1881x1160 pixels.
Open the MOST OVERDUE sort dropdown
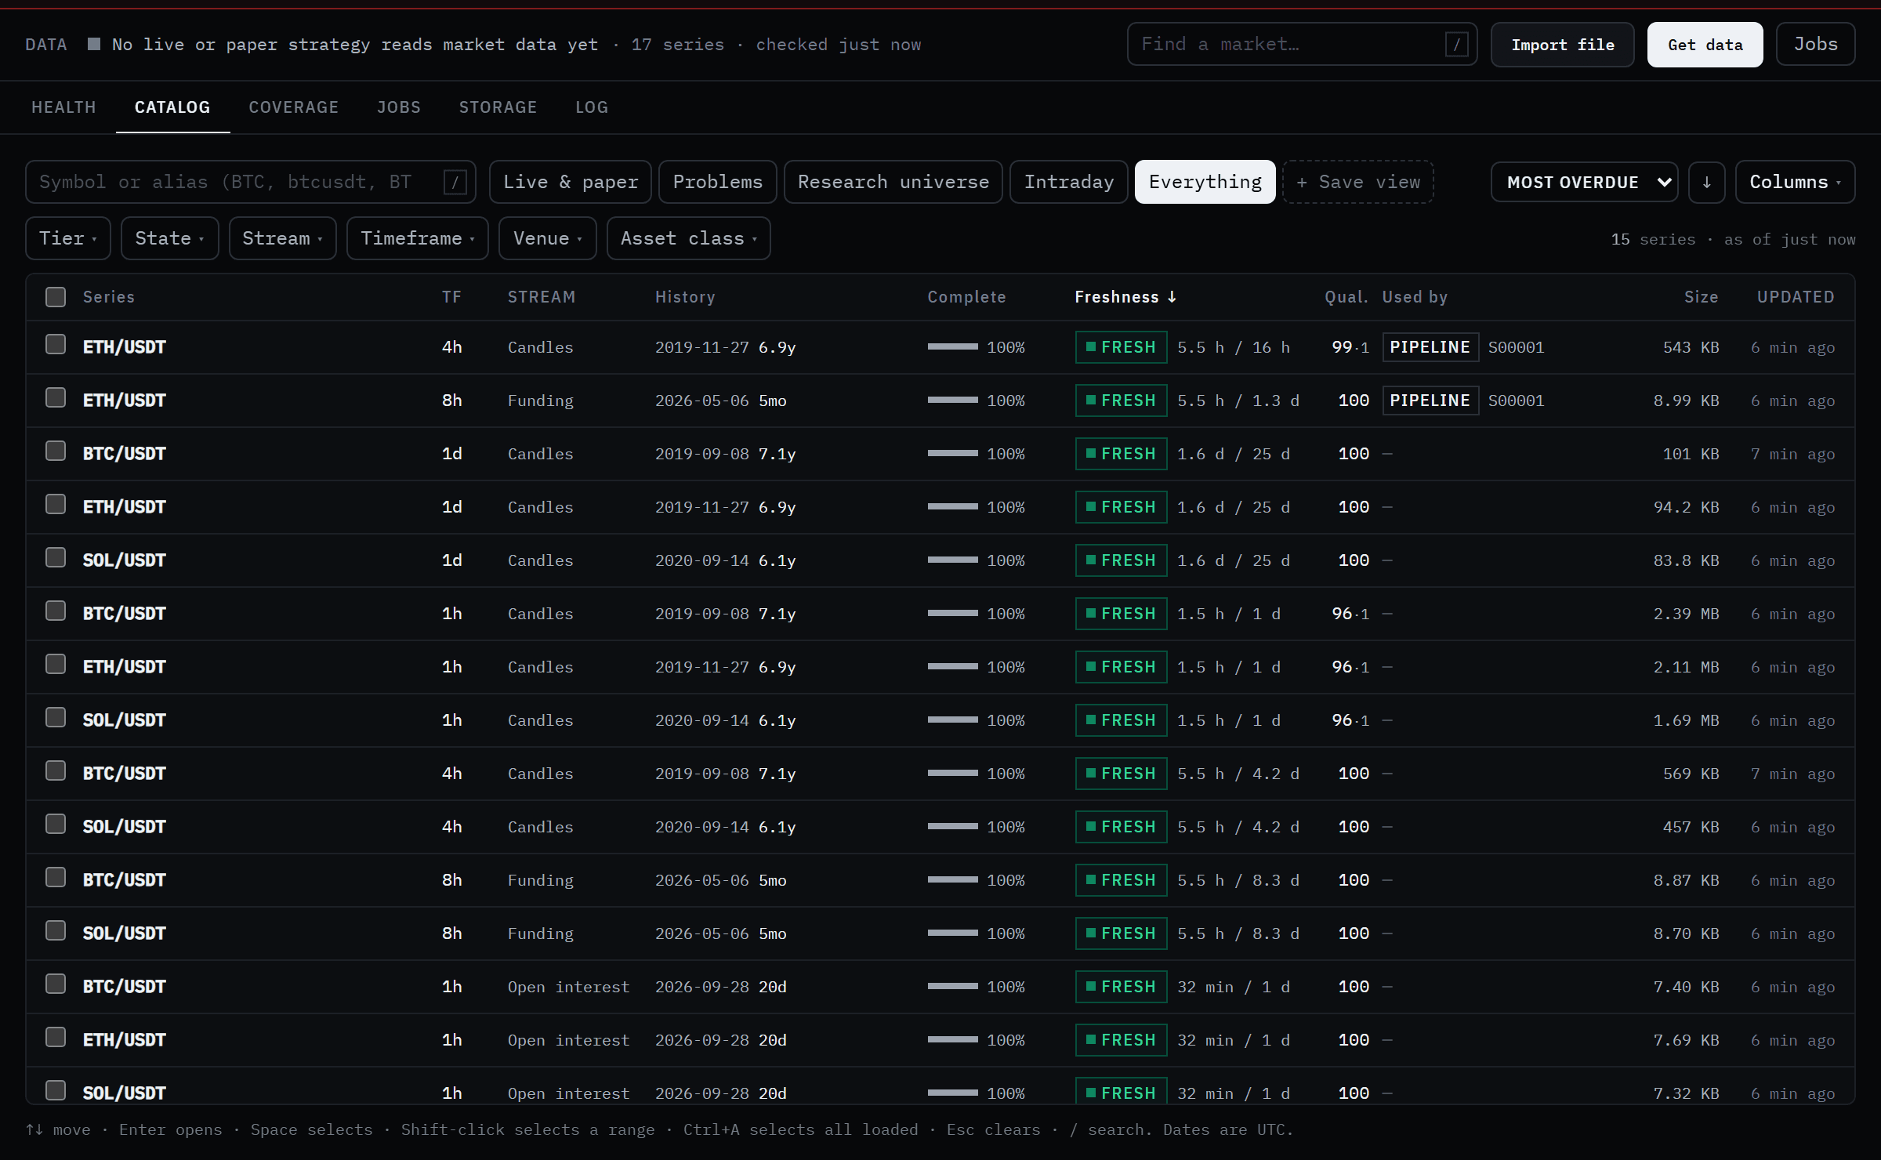pos(1584,182)
